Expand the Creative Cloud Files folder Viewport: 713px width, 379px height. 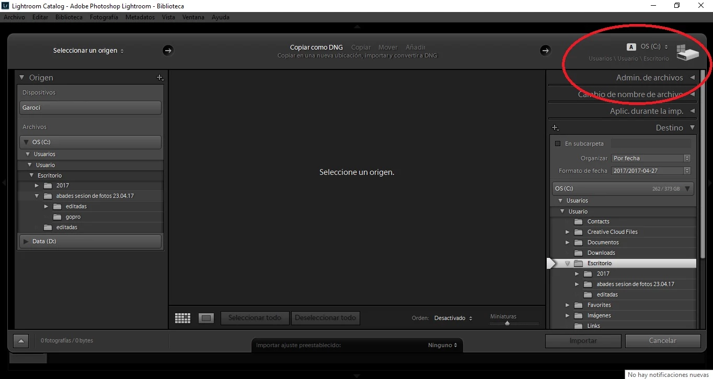pos(567,232)
